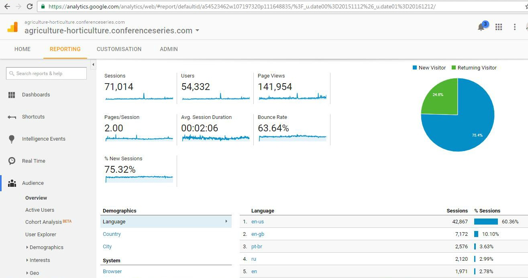Collapse the left sidebar panel arrow
The image size is (528, 278).
[93, 64]
